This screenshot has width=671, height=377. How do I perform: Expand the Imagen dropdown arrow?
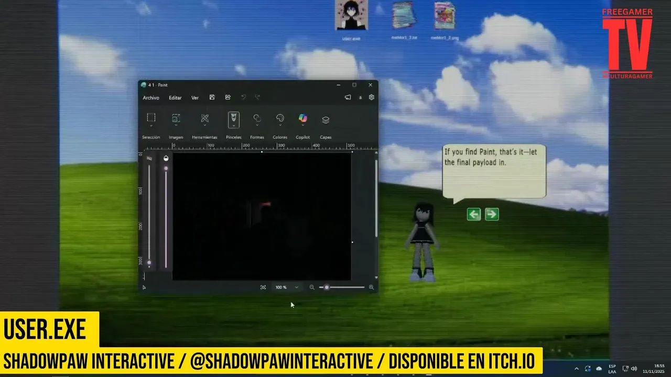176,126
